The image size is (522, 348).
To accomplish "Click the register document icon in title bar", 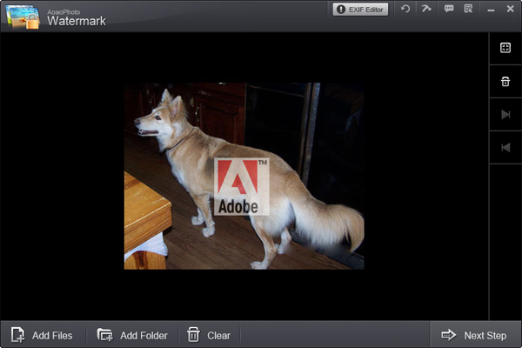I will [468, 9].
